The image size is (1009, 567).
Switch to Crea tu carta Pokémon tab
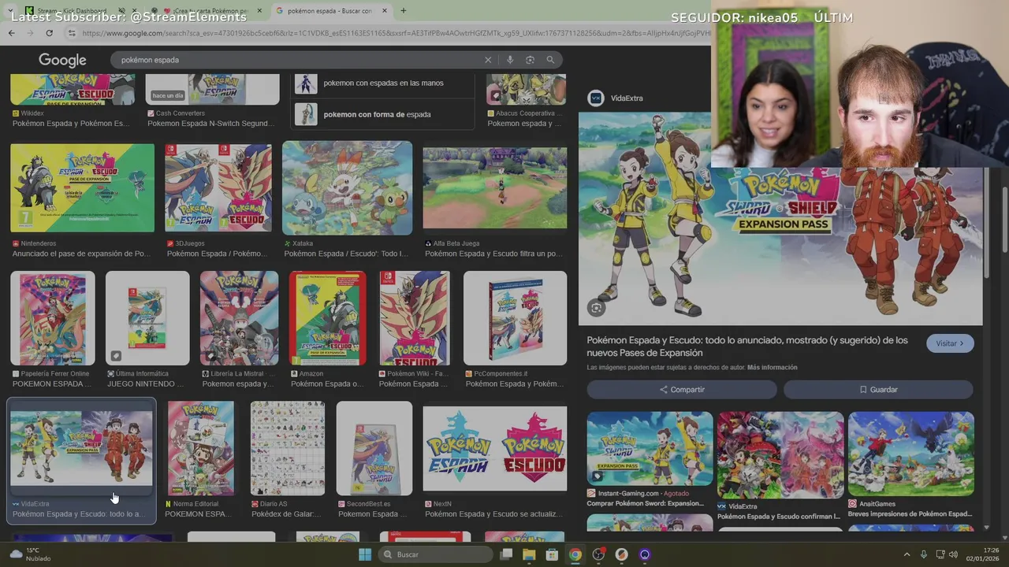(x=207, y=11)
